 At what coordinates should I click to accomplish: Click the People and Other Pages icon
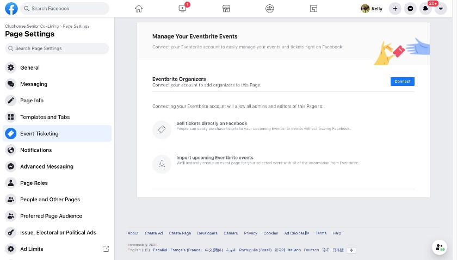(11, 200)
